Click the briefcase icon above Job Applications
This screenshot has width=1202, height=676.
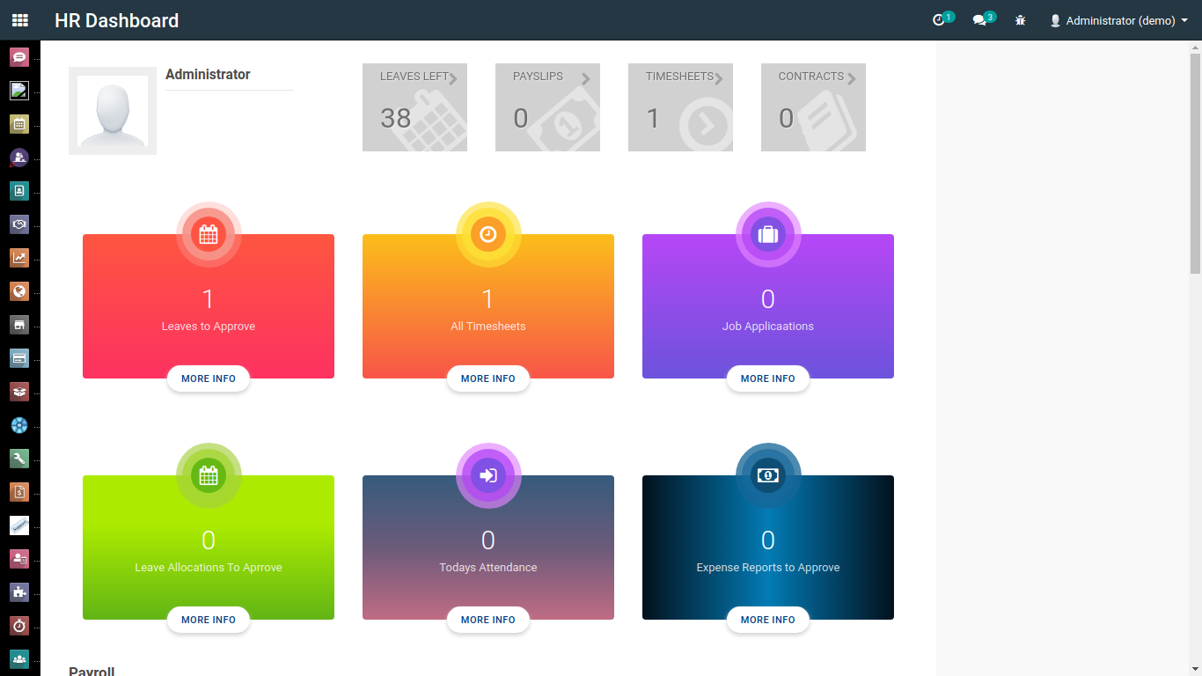point(768,234)
